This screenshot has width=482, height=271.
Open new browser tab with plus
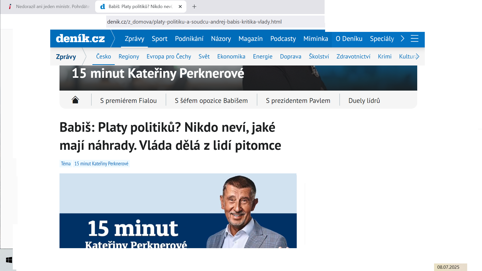(194, 7)
